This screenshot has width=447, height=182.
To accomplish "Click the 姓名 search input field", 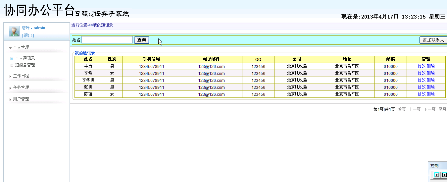I will tap(107, 40).
